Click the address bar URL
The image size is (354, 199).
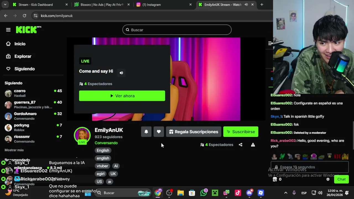[x=57, y=16]
